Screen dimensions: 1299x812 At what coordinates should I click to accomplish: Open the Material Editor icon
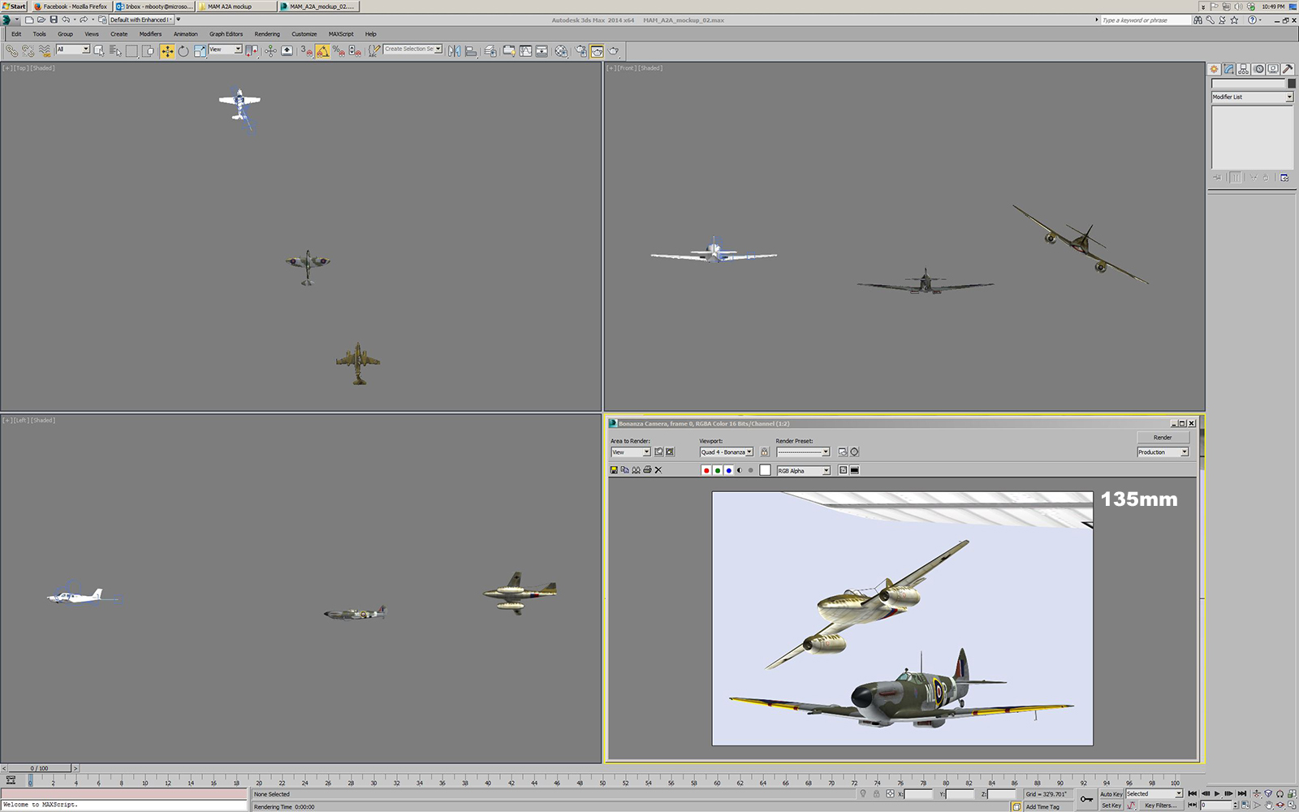pyautogui.click(x=561, y=51)
